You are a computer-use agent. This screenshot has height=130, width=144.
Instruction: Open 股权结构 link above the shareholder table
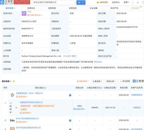tap(83, 81)
